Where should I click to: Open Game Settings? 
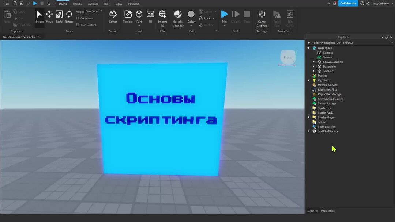pos(262,16)
